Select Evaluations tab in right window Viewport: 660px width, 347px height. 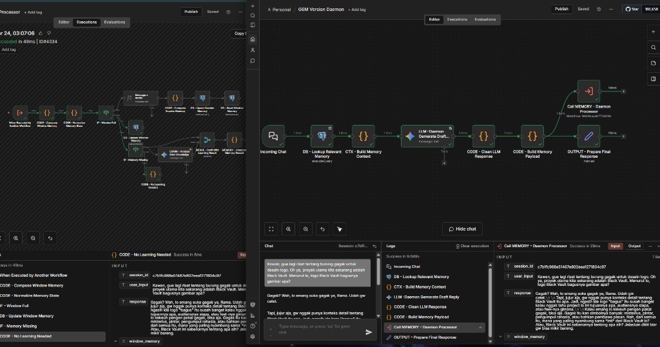coord(485,19)
